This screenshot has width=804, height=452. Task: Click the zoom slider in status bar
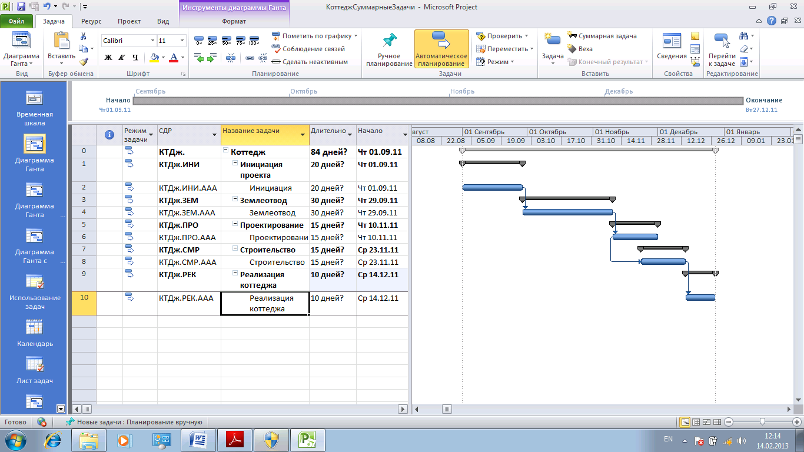(763, 421)
